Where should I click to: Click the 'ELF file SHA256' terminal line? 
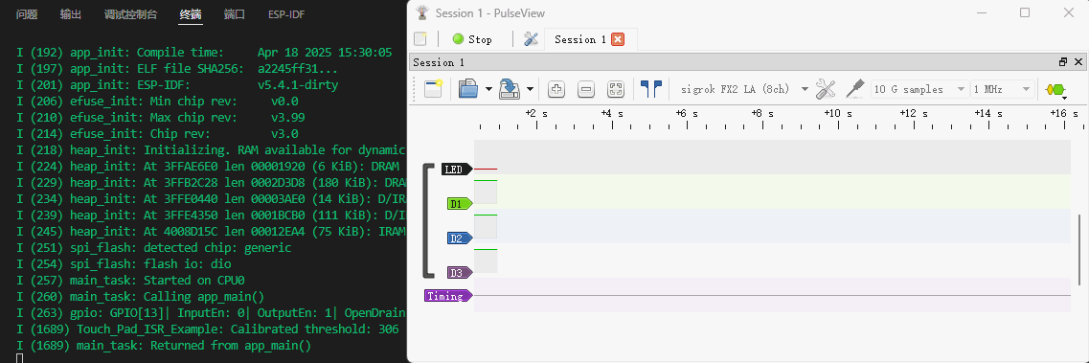[177, 69]
